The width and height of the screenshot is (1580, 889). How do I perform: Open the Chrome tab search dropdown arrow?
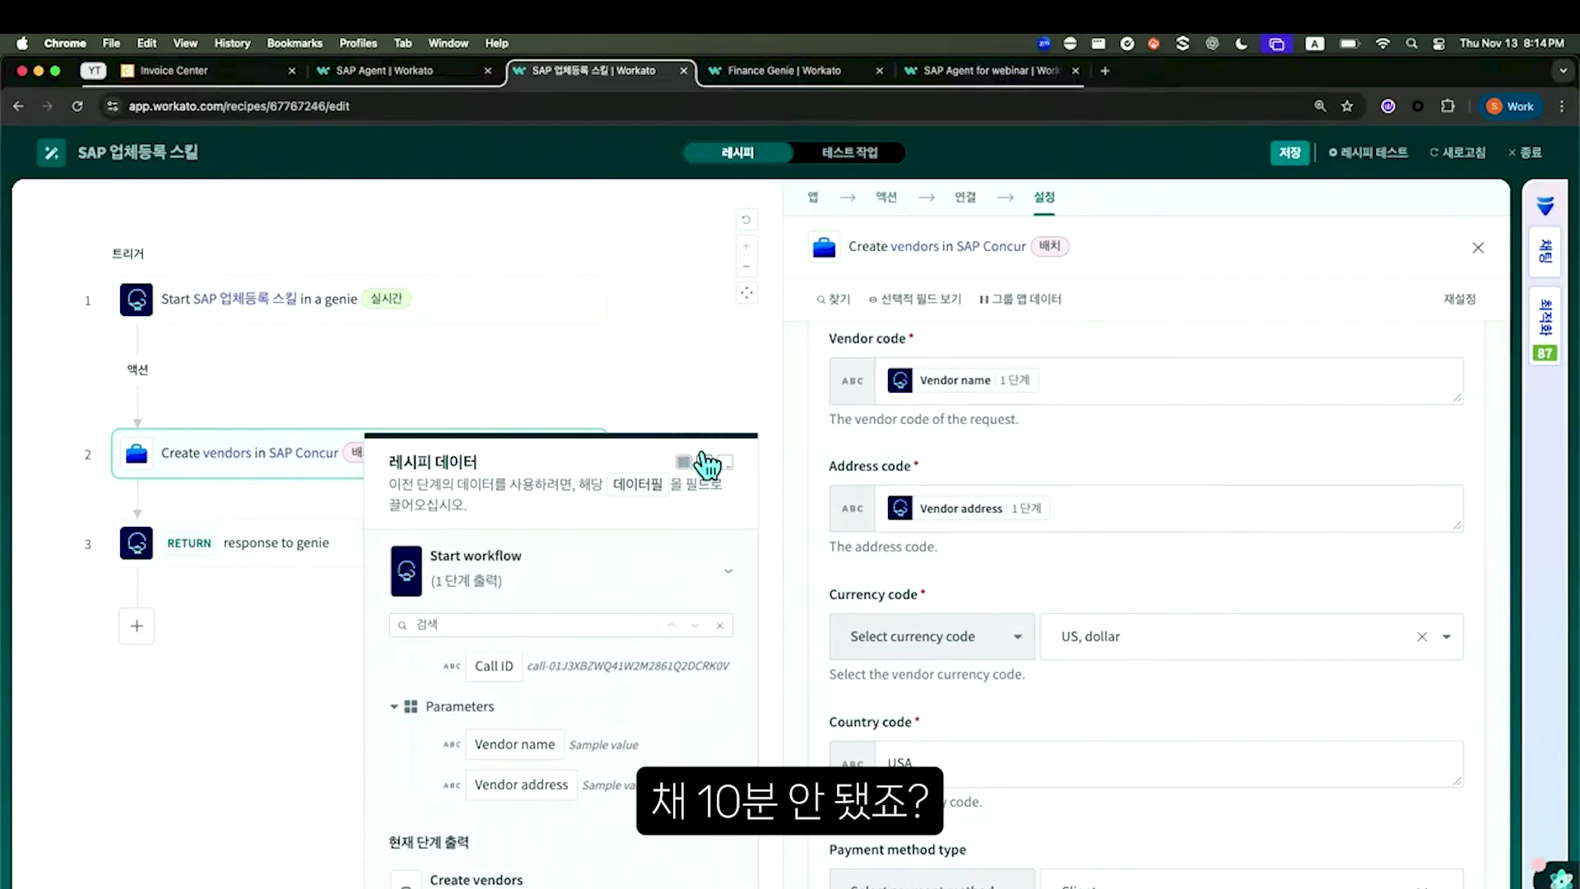pyautogui.click(x=1563, y=71)
